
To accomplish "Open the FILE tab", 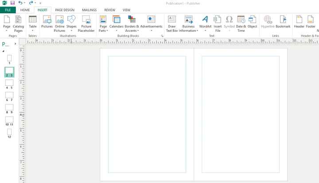I will [8, 10].
